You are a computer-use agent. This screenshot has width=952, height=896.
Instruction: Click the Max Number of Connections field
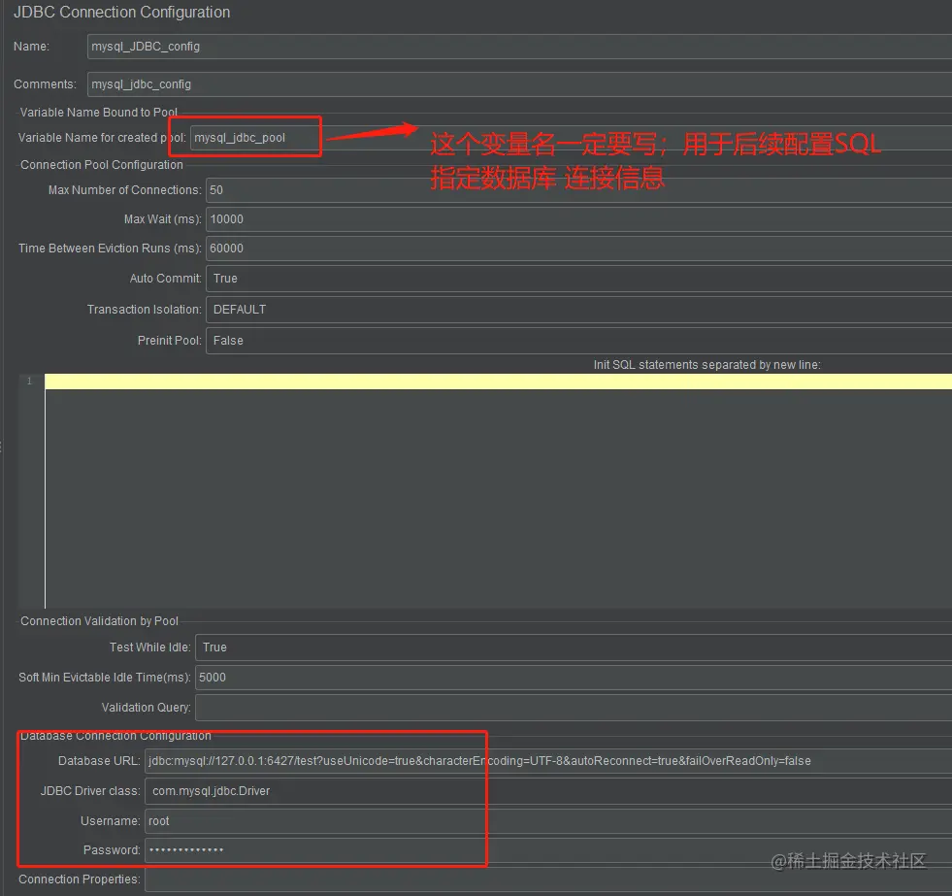coord(578,190)
